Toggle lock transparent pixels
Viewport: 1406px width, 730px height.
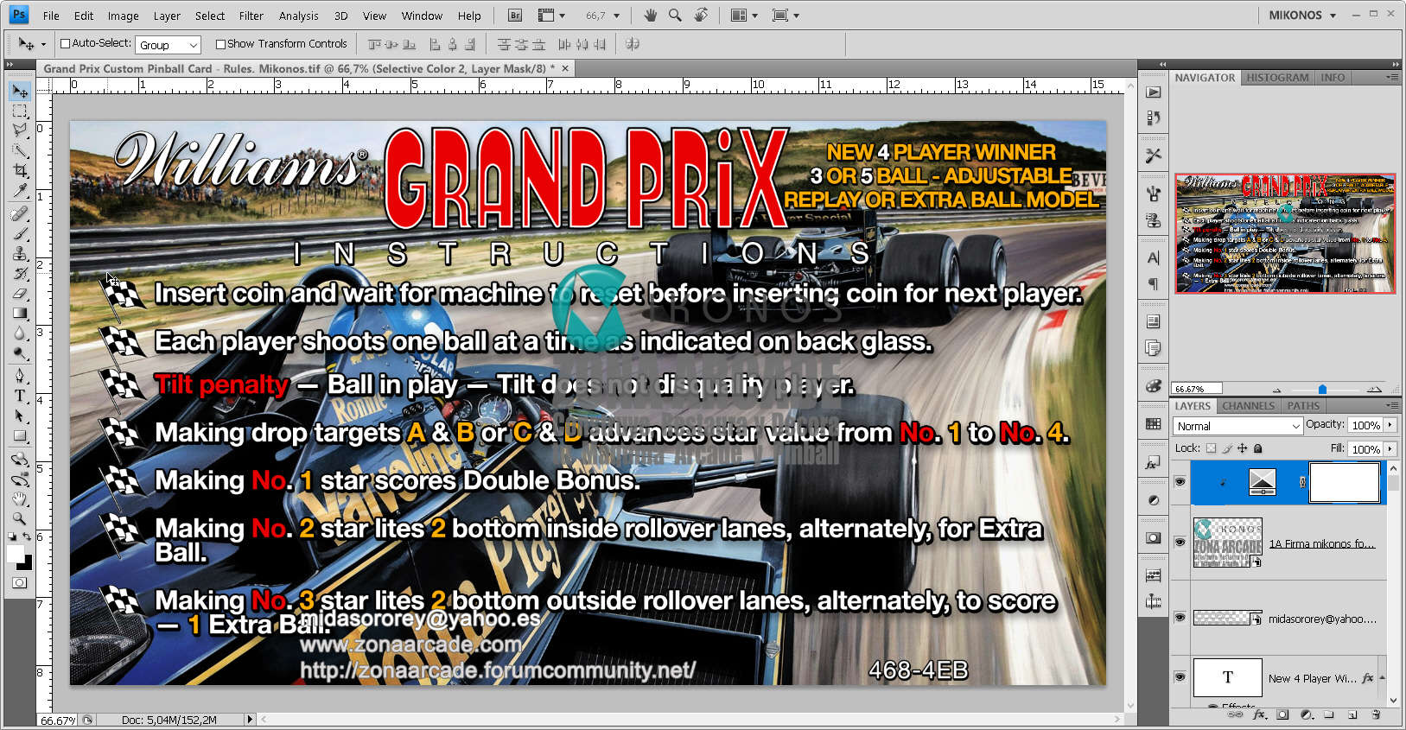tap(1212, 448)
